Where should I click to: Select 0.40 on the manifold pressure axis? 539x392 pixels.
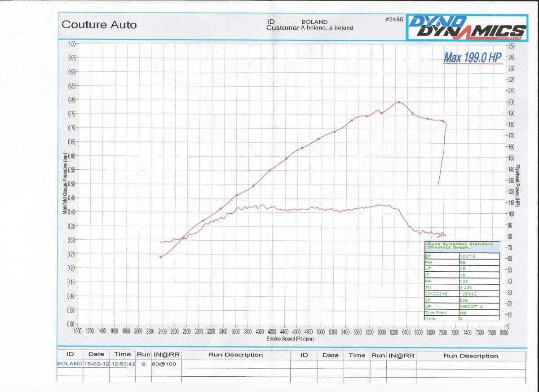(x=71, y=212)
